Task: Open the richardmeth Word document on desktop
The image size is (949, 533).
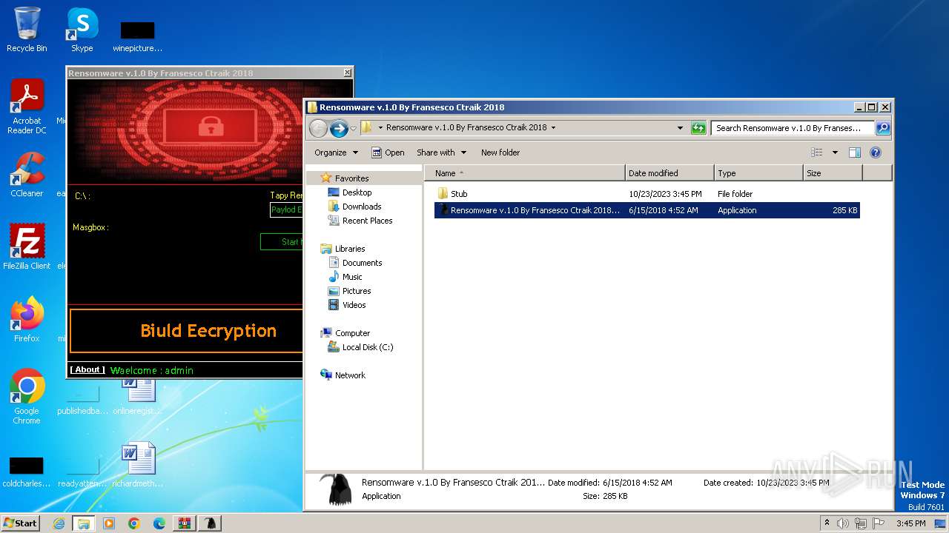Action: [x=138, y=465]
